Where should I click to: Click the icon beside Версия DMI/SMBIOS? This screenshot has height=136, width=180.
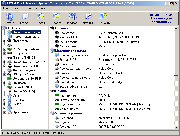coord(56,86)
